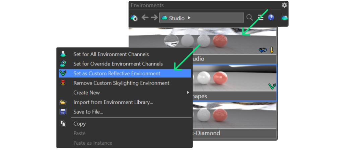343x151 pixels.
Task: Click the dome icon at toolbar's right end
Action: [284, 18]
